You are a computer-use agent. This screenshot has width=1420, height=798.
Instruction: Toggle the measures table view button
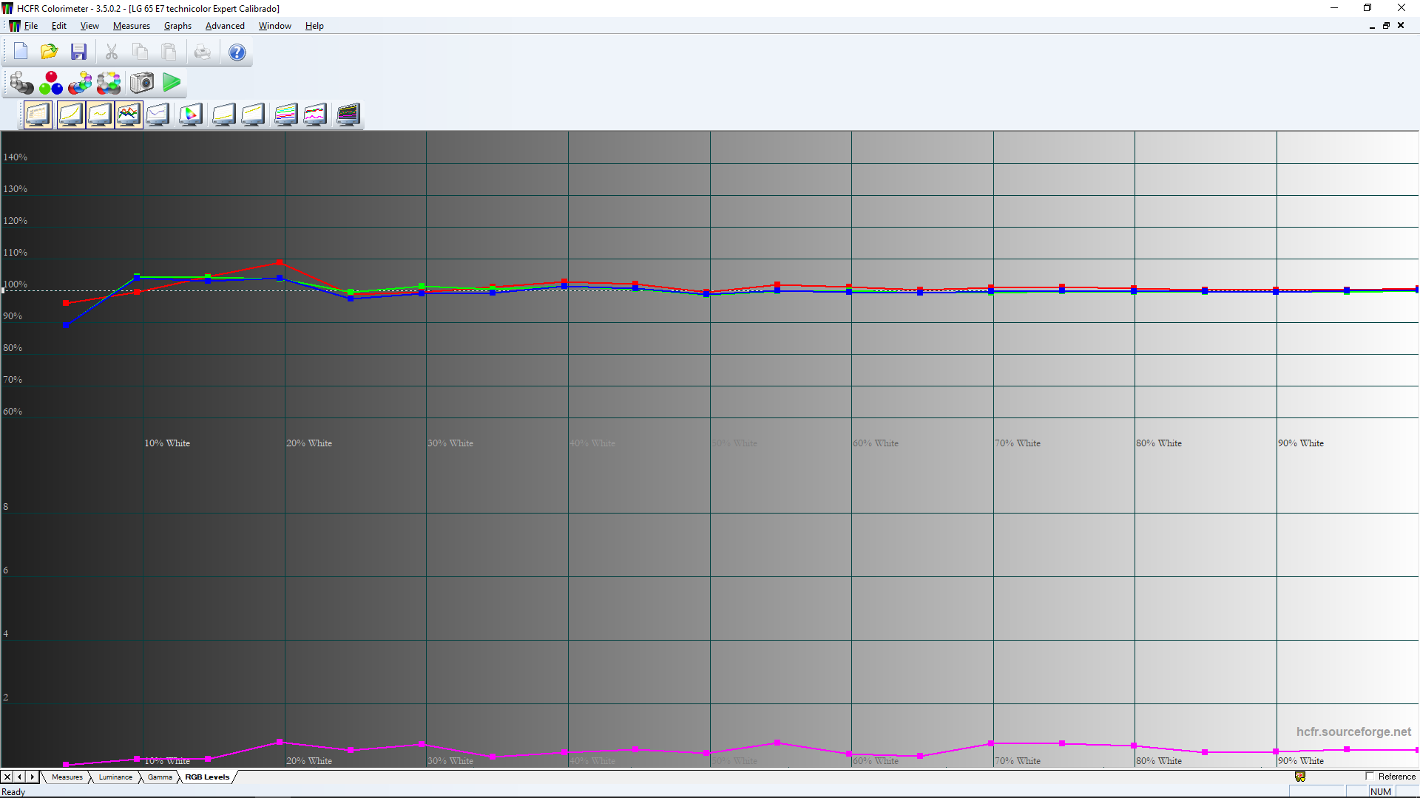(x=38, y=115)
